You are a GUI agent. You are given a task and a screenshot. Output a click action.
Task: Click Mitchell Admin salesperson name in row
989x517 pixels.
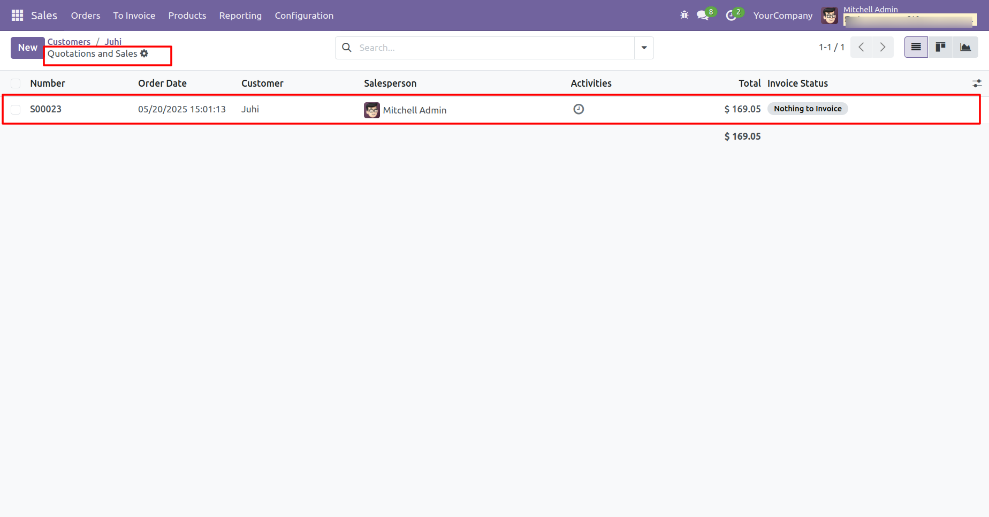click(415, 110)
